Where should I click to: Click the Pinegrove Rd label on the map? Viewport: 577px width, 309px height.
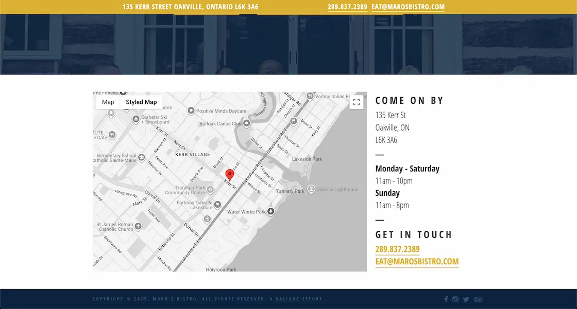(126, 193)
